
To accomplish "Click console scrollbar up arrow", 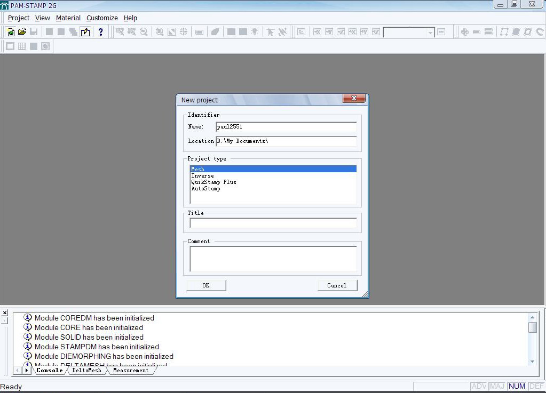I will click(532, 317).
